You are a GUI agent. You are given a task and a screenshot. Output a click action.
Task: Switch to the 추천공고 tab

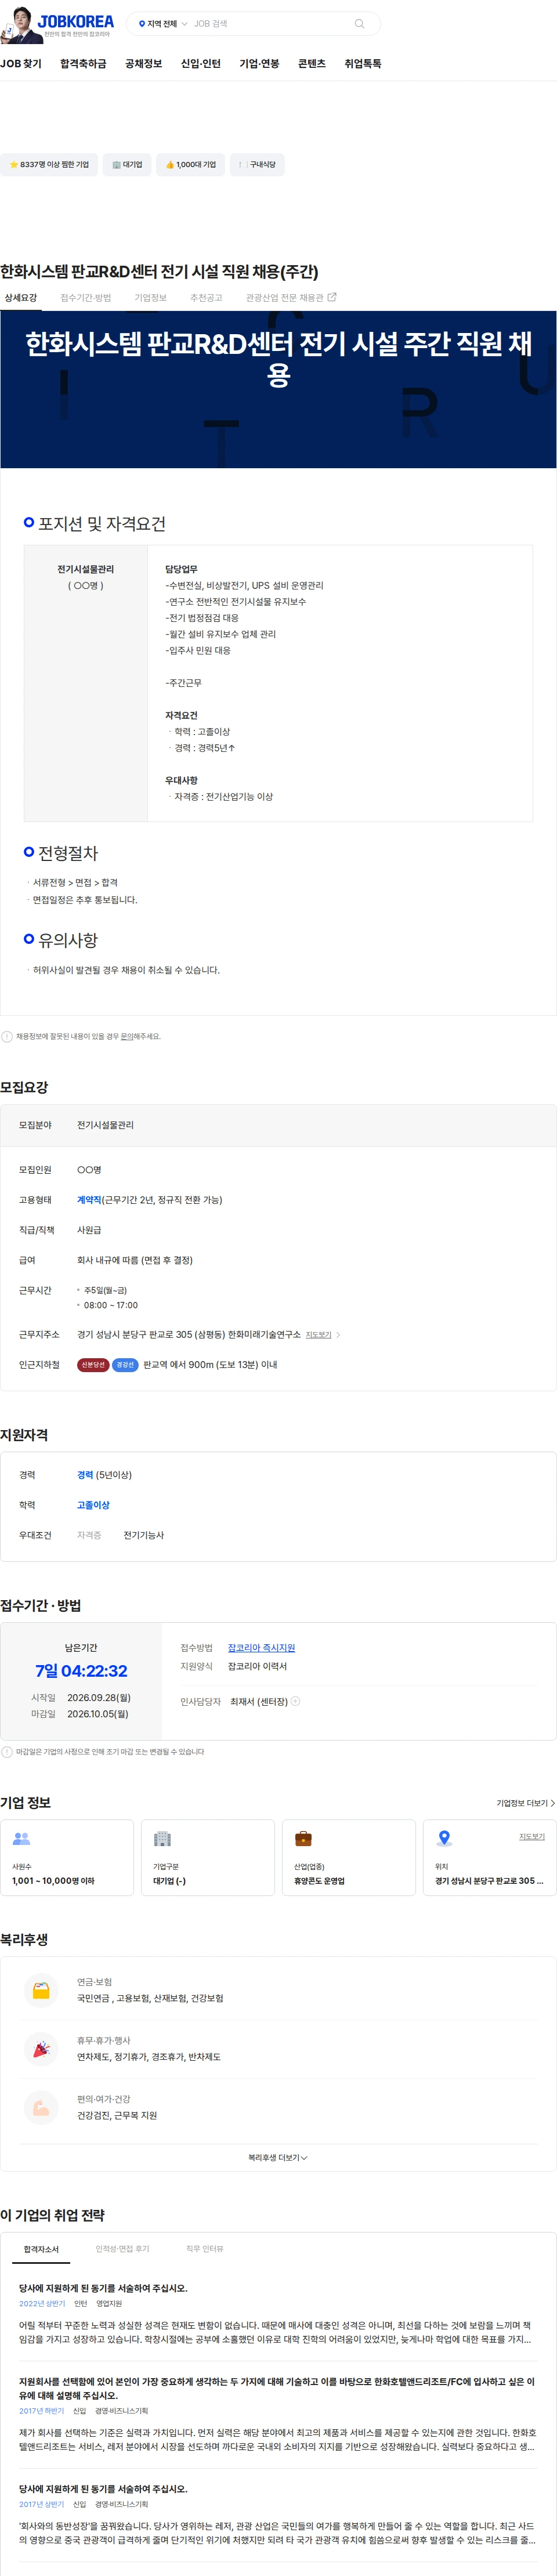206,297
